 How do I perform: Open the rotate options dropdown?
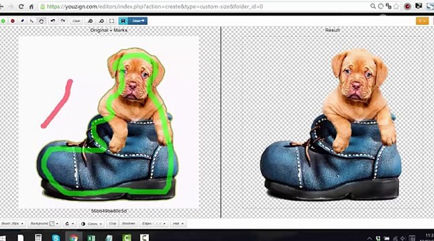point(70,224)
